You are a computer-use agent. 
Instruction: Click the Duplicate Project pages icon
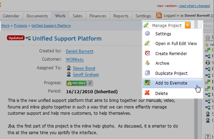[147, 73]
